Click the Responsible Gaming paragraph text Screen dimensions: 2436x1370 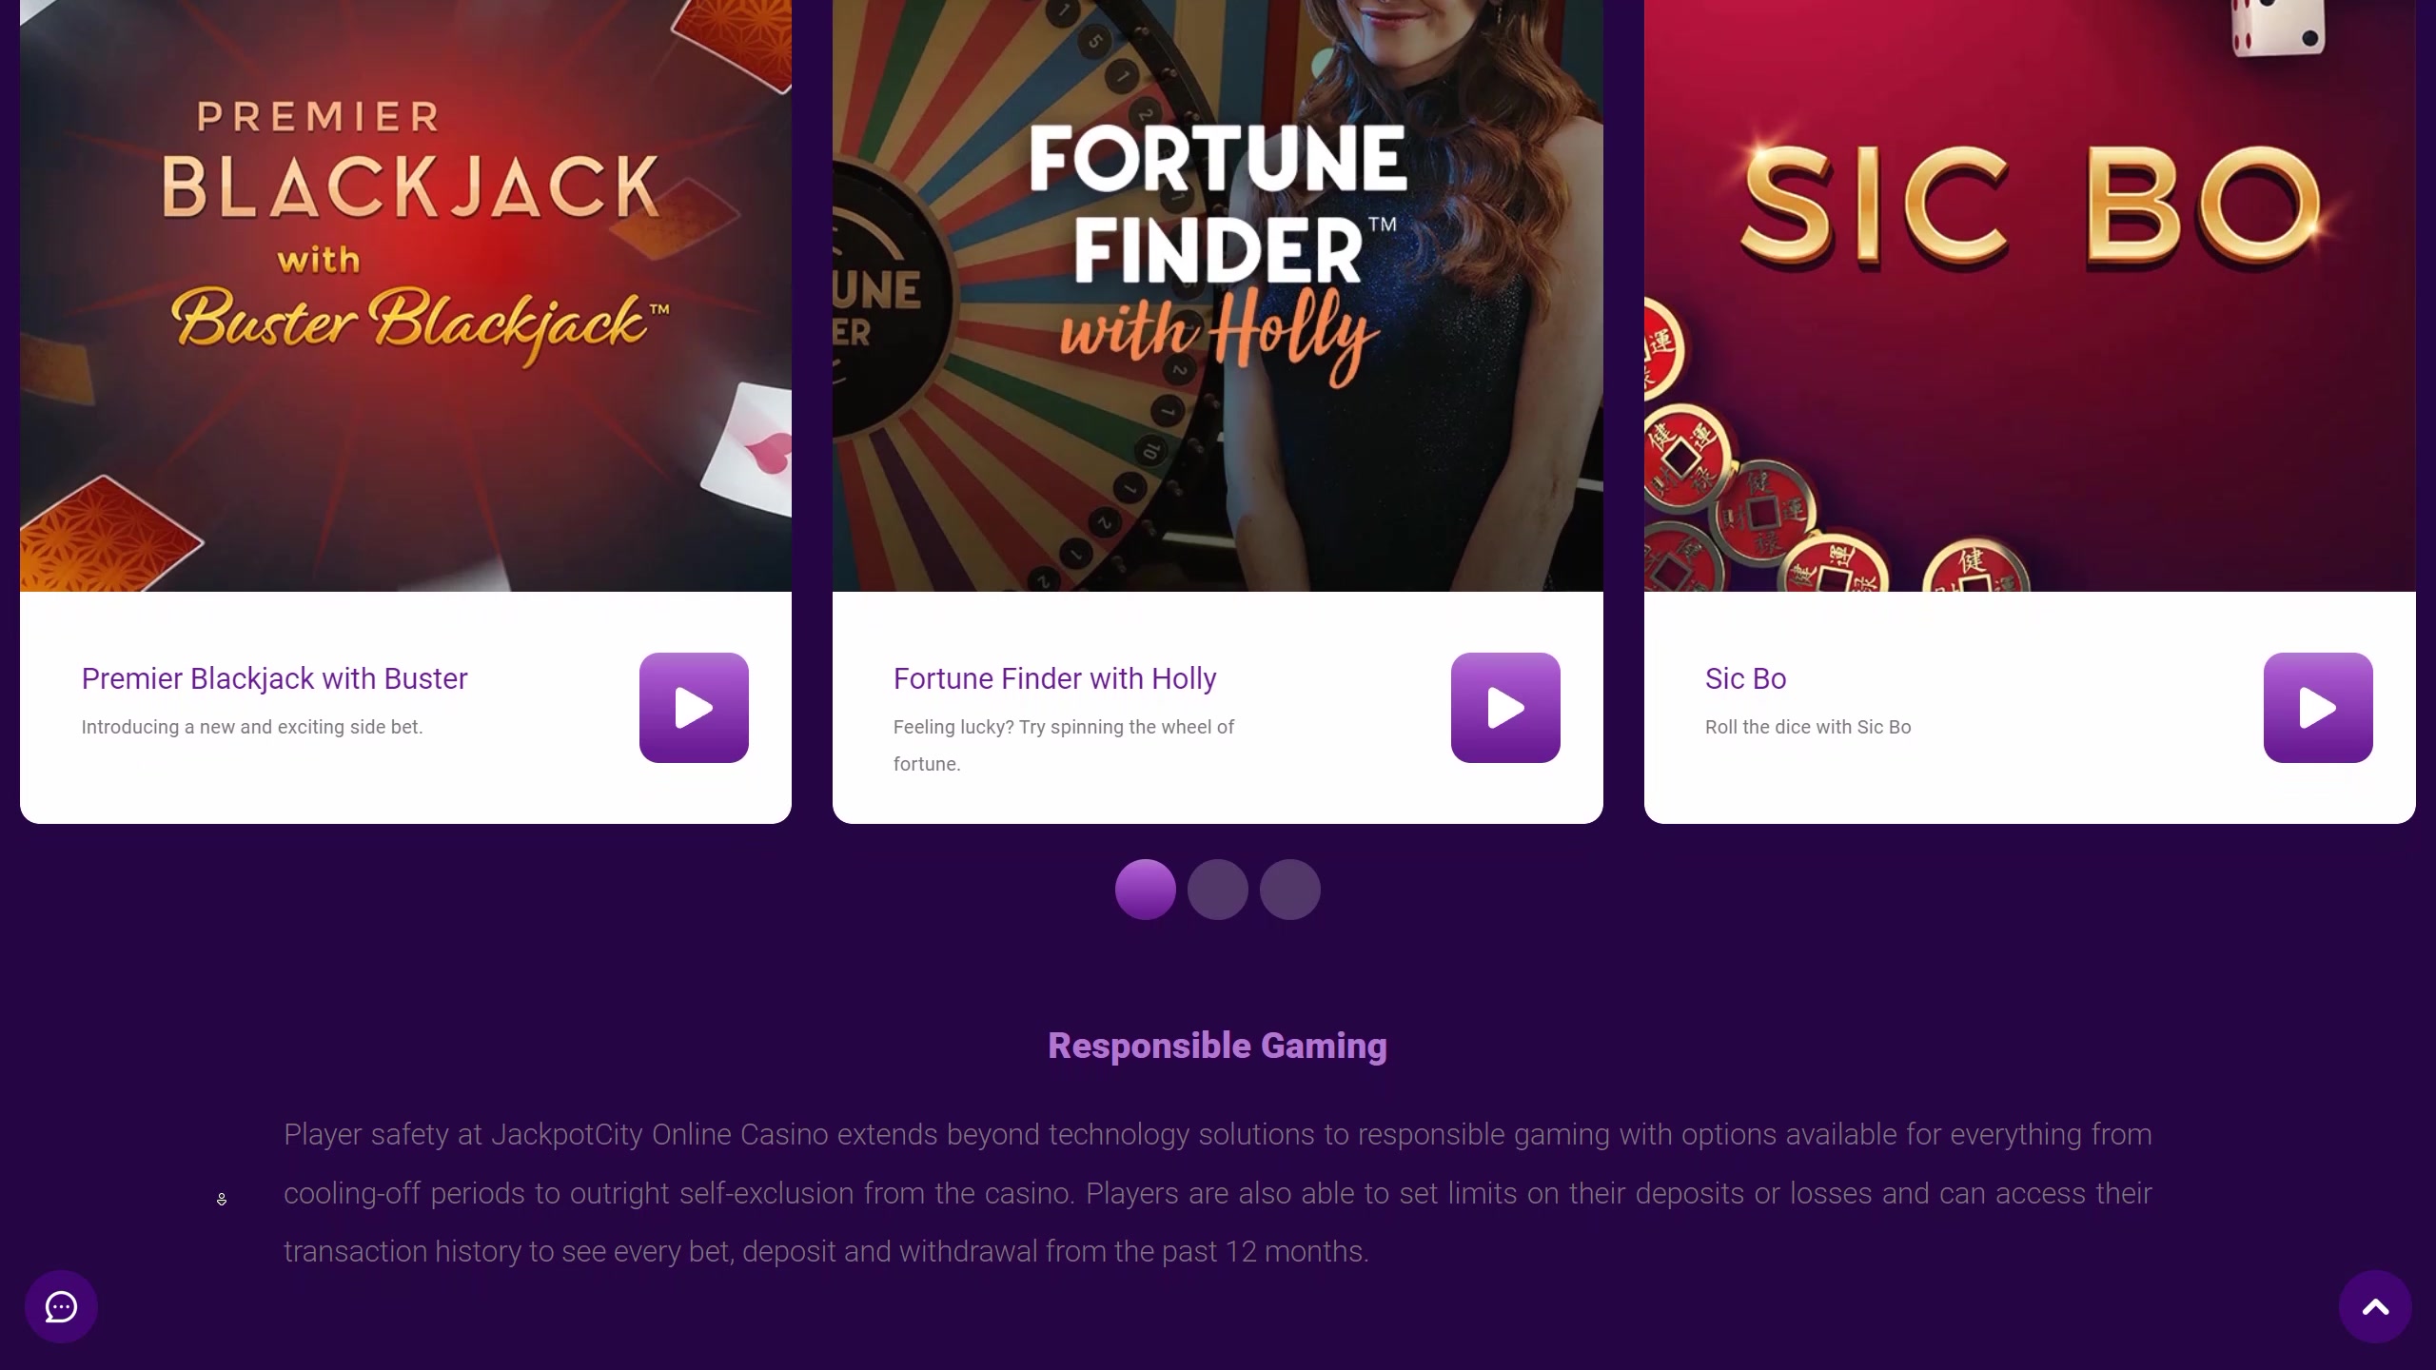pyautogui.click(x=1218, y=1193)
